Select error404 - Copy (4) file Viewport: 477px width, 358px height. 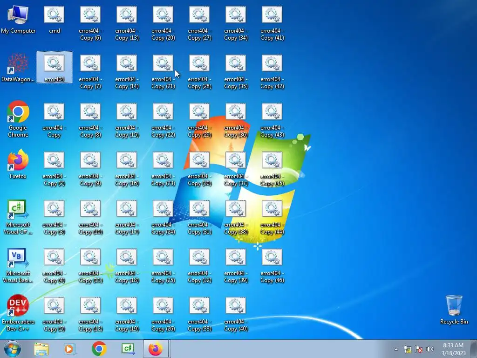(54, 266)
